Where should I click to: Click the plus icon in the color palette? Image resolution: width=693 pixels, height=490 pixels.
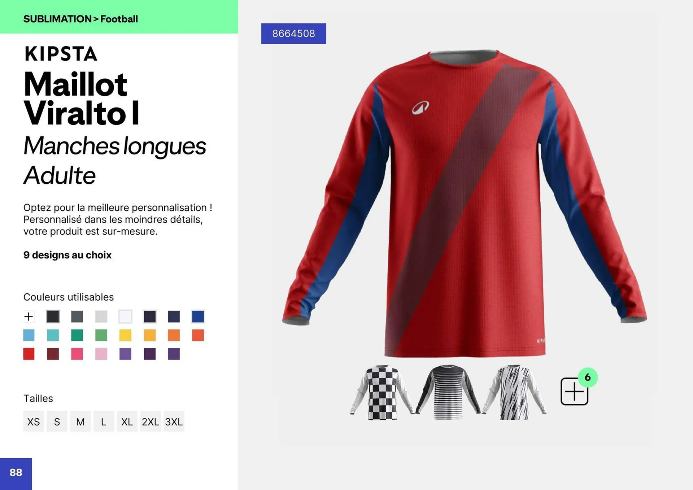pos(29,316)
